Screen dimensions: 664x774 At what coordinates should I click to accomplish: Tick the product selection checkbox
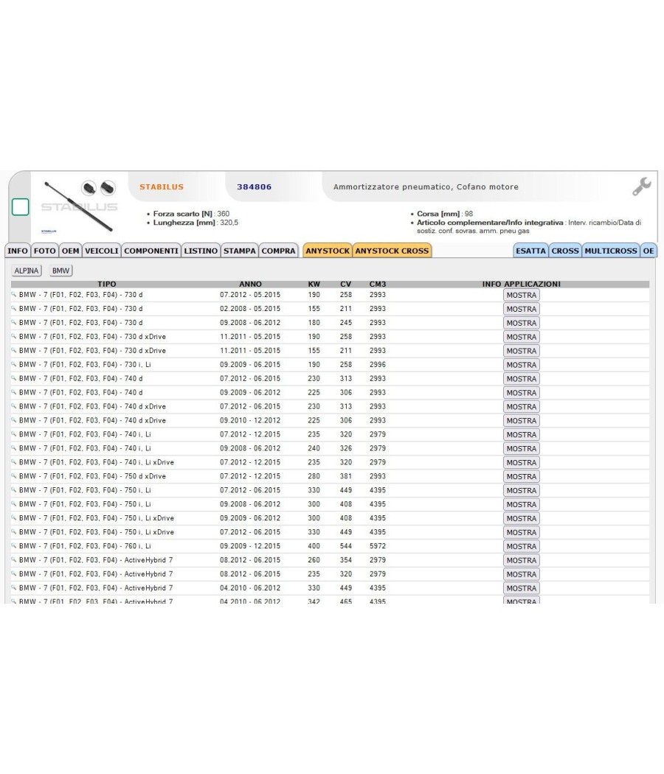[x=20, y=207]
